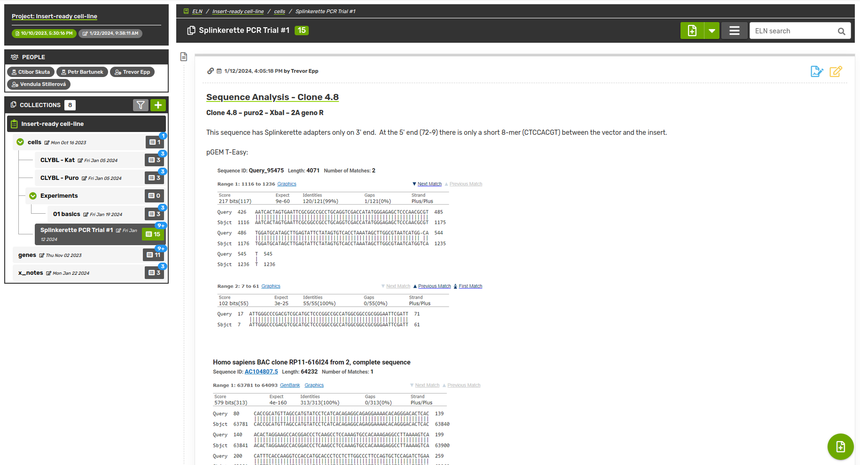Click the green new document button in header
Viewport: 860px width, 465px height.
(692, 31)
